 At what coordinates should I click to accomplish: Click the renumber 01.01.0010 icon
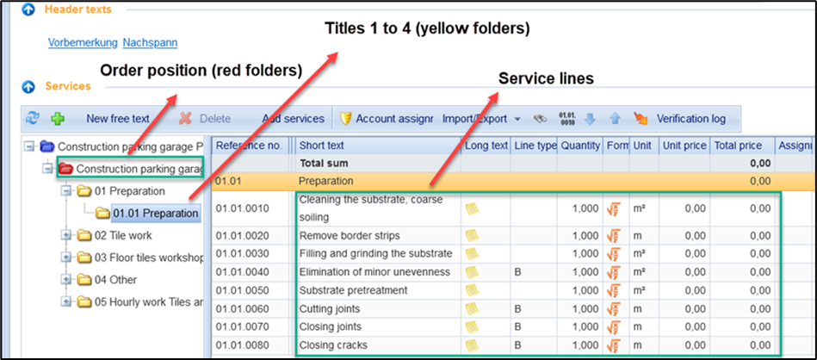coord(567,119)
